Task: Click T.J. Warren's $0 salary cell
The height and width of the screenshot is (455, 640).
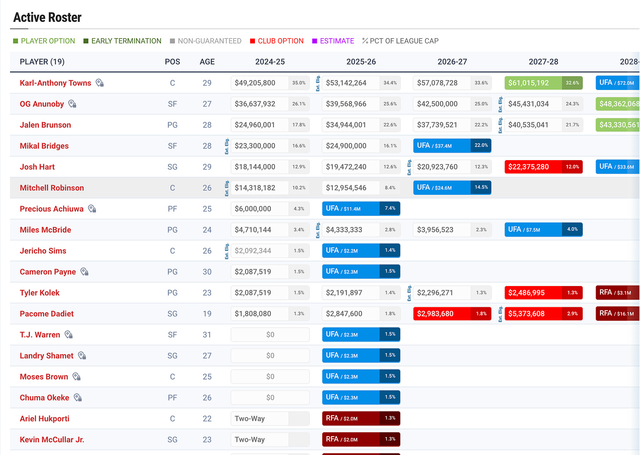Action: click(x=270, y=335)
